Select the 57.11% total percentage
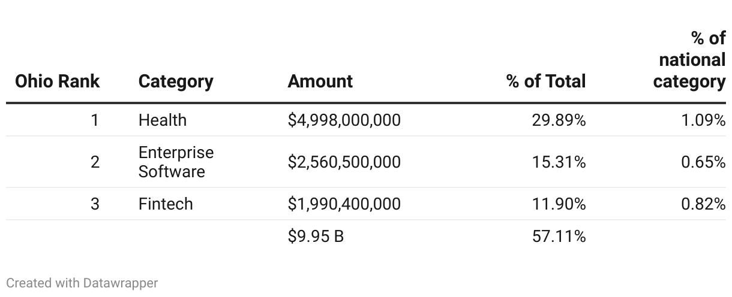 pyautogui.click(x=559, y=237)
